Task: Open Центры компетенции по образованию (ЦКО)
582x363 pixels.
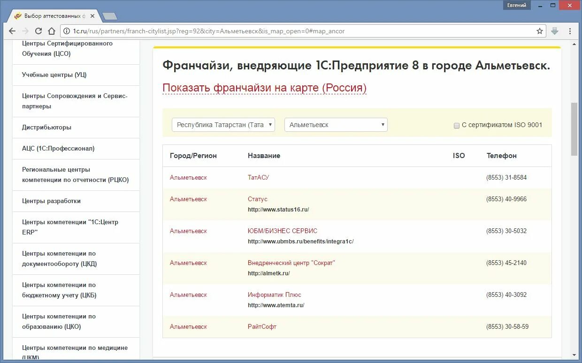Action: [76, 322]
